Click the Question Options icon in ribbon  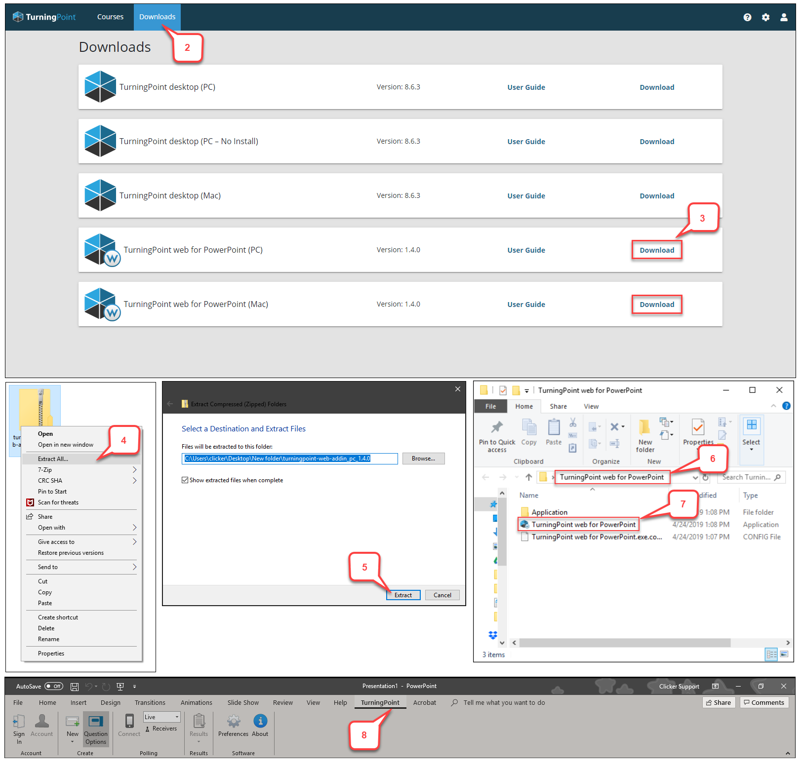click(x=96, y=722)
